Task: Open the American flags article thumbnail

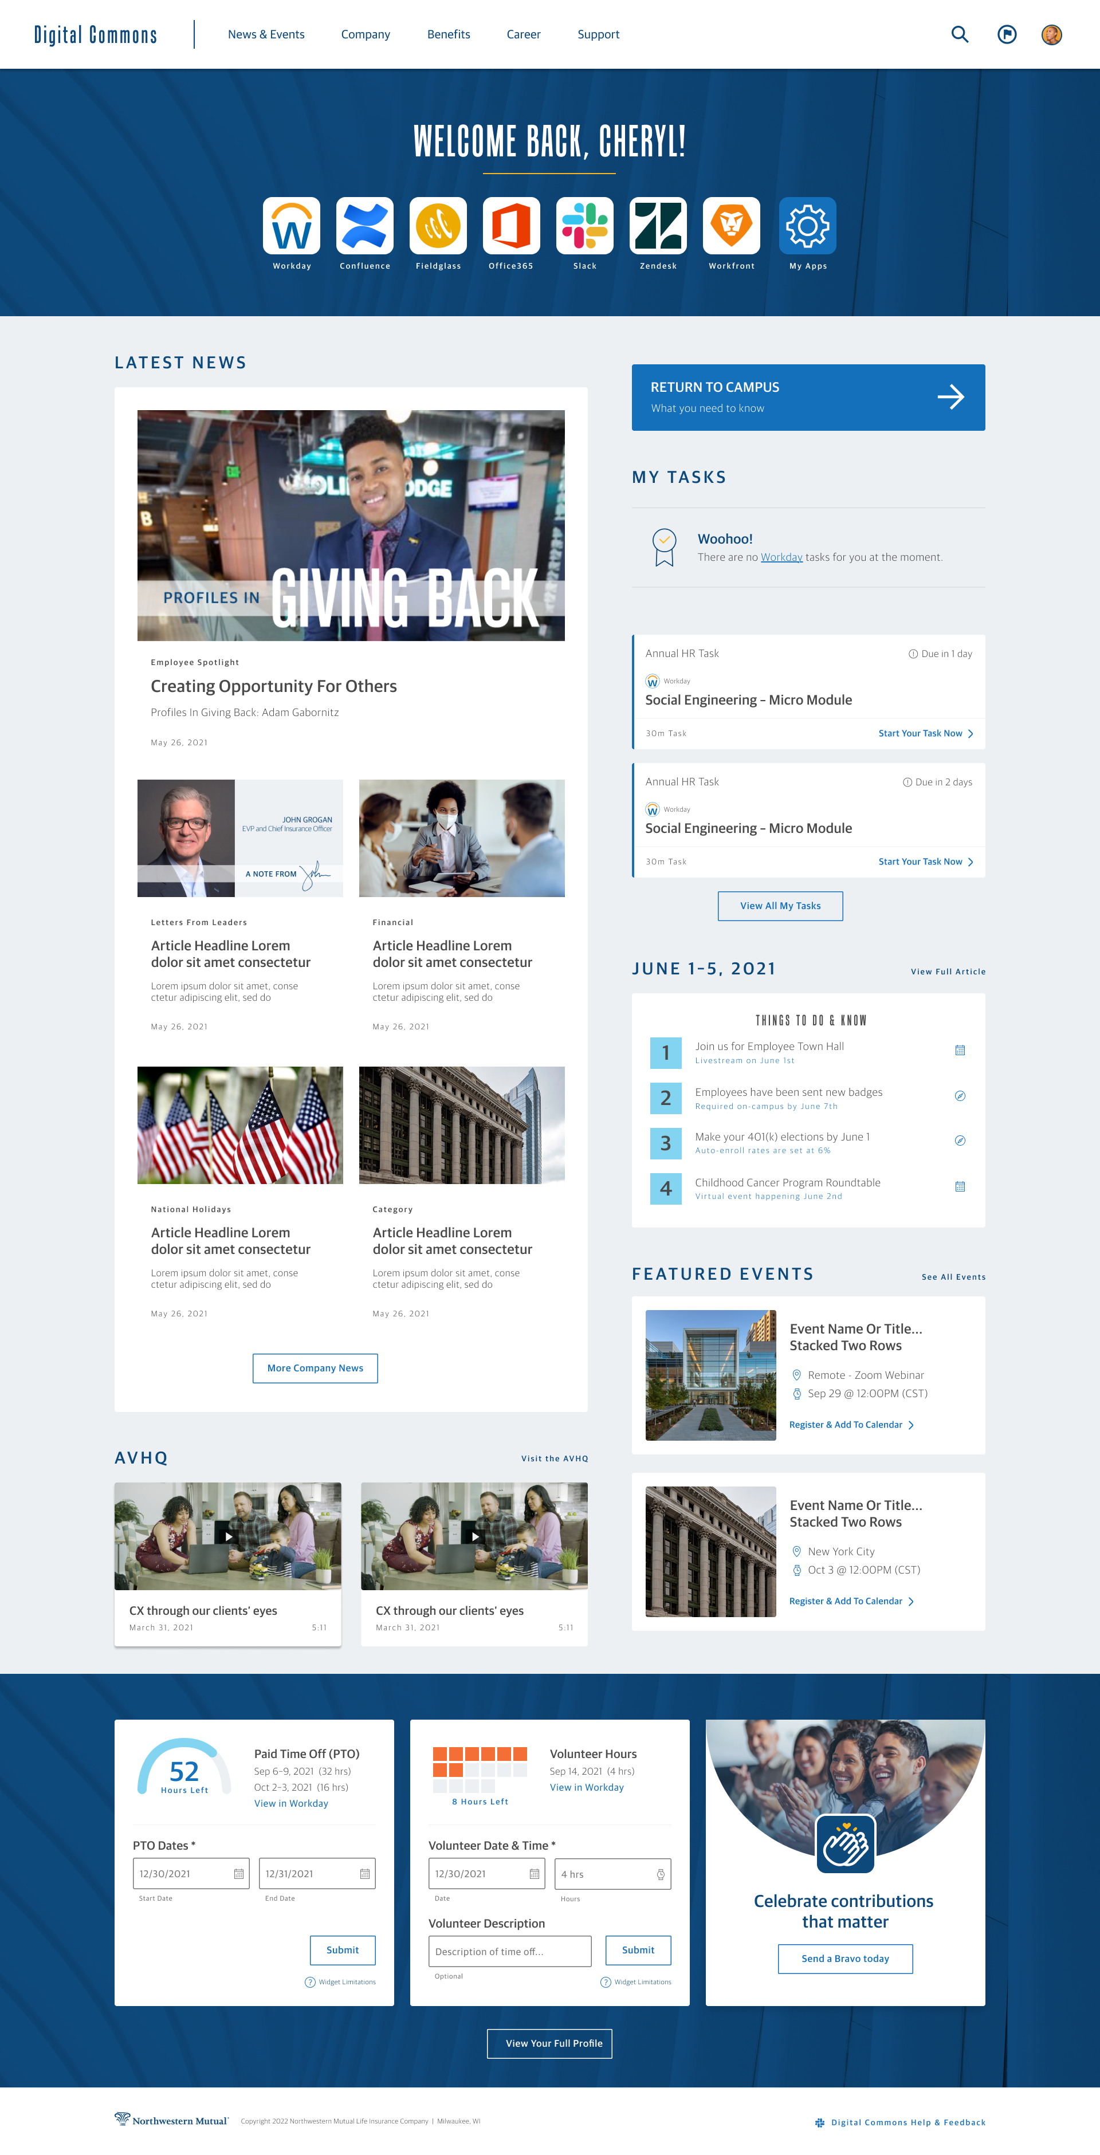Action: pyautogui.click(x=240, y=1125)
